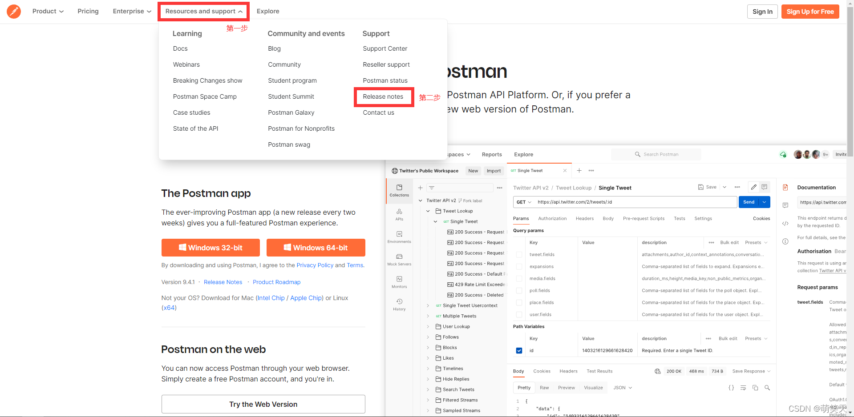The image size is (854, 417).
Task: Open the Product Roadmap link
Action: pos(276,282)
